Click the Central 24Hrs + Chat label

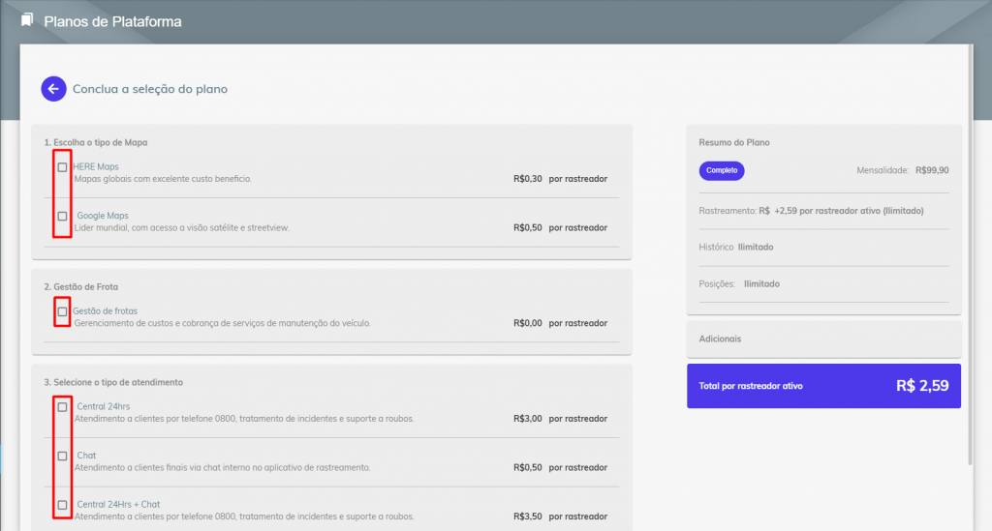pyautogui.click(x=118, y=504)
